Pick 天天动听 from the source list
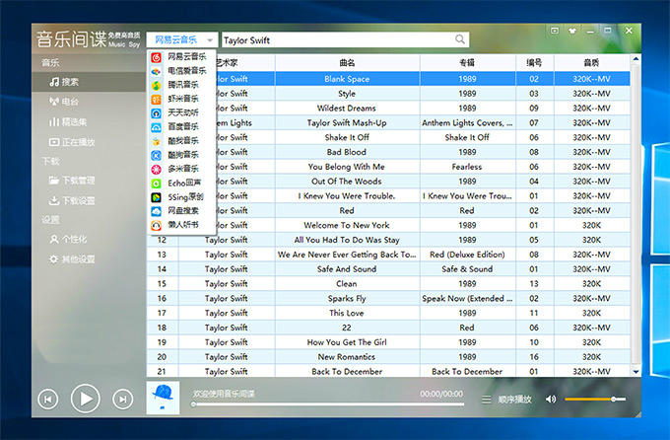This screenshot has height=440, width=670. pos(181,113)
